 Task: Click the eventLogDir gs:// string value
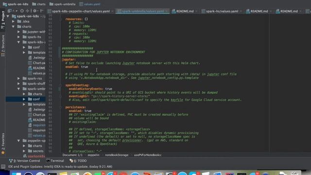tap(121, 96)
